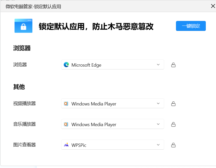Click the Windows Media Player icon for 视频播放器
Screen dimensions: 216x168
coord(66,104)
